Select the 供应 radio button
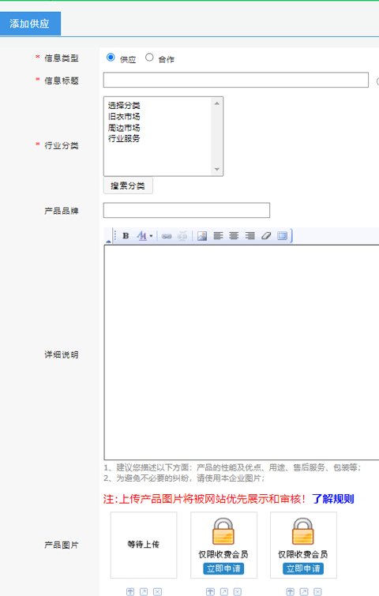 pos(111,58)
